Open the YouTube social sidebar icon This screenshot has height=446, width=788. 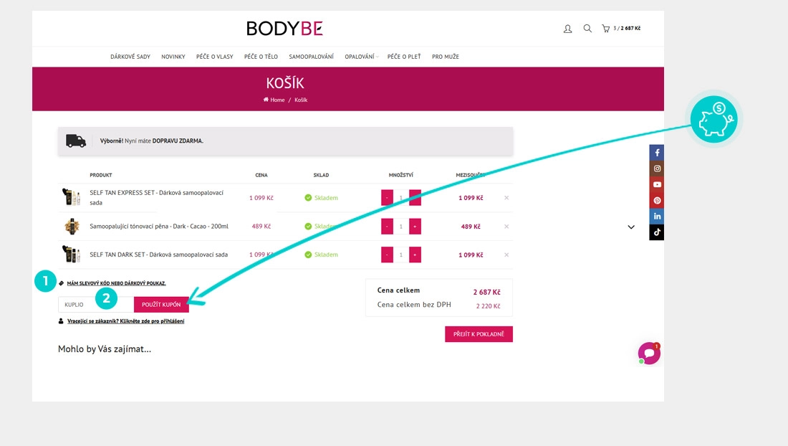point(657,184)
